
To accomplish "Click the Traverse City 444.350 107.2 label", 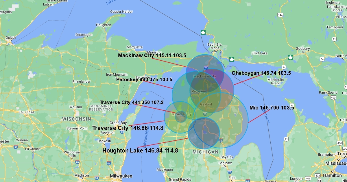I will tap(132, 102).
